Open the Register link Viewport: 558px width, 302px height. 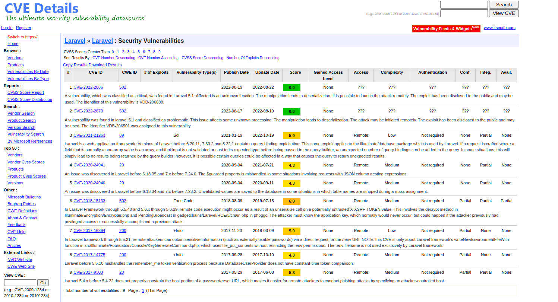pyautogui.click(x=23, y=28)
